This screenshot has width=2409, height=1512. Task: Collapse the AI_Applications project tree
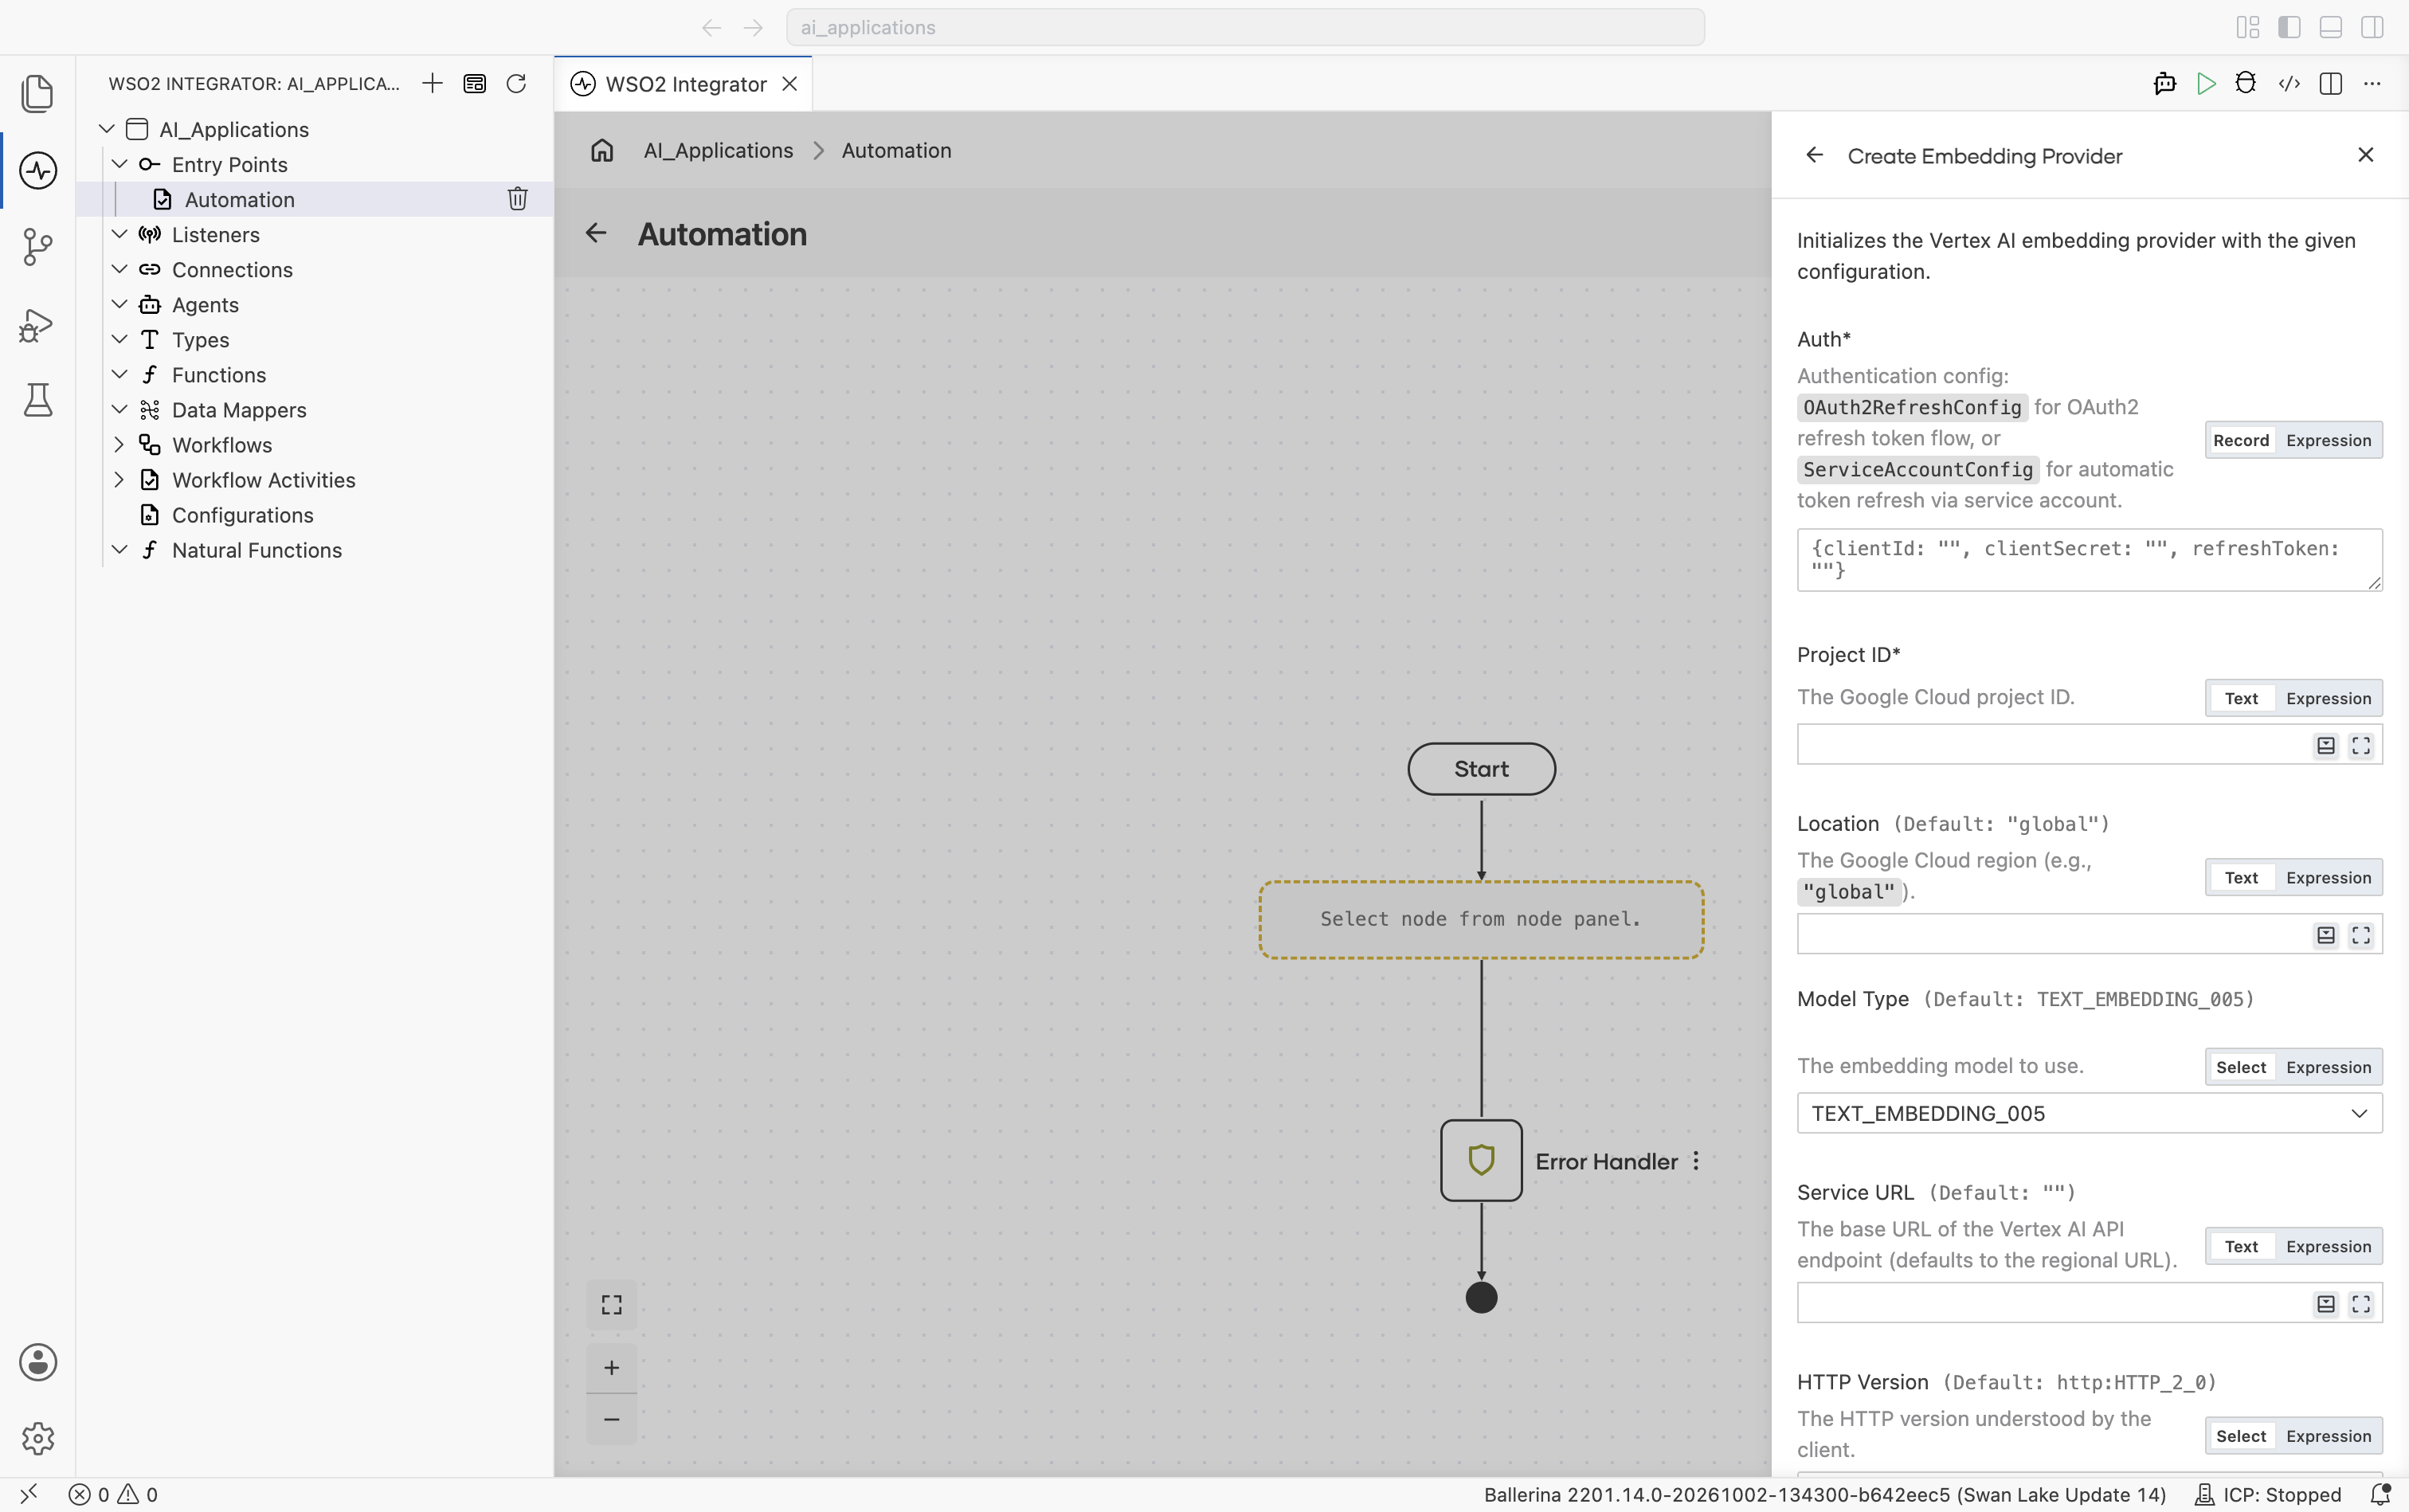click(107, 129)
